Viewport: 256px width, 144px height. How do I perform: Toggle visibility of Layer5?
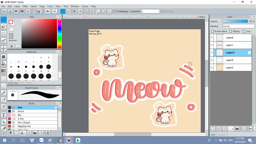pos(212,60)
